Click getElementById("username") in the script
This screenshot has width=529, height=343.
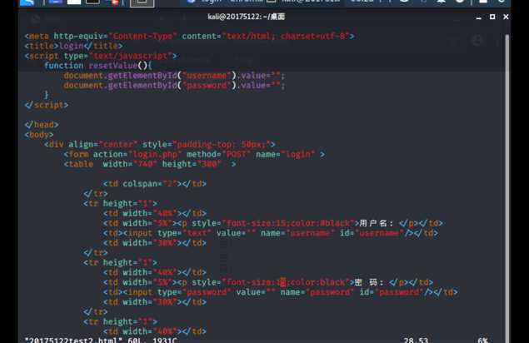tap(172, 75)
